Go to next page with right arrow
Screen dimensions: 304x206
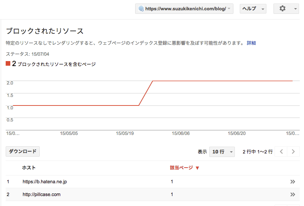tap(293, 152)
